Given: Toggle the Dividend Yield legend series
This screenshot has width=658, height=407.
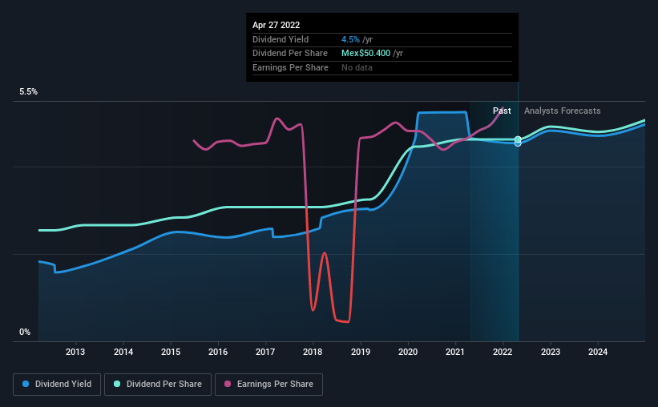Looking at the screenshot, I should click(x=56, y=385).
